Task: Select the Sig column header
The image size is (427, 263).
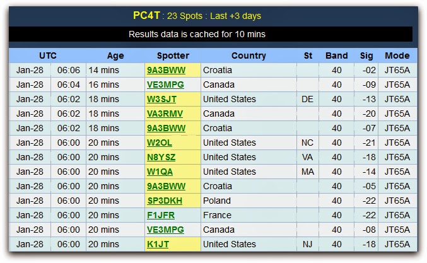Action: click(367, 56)
